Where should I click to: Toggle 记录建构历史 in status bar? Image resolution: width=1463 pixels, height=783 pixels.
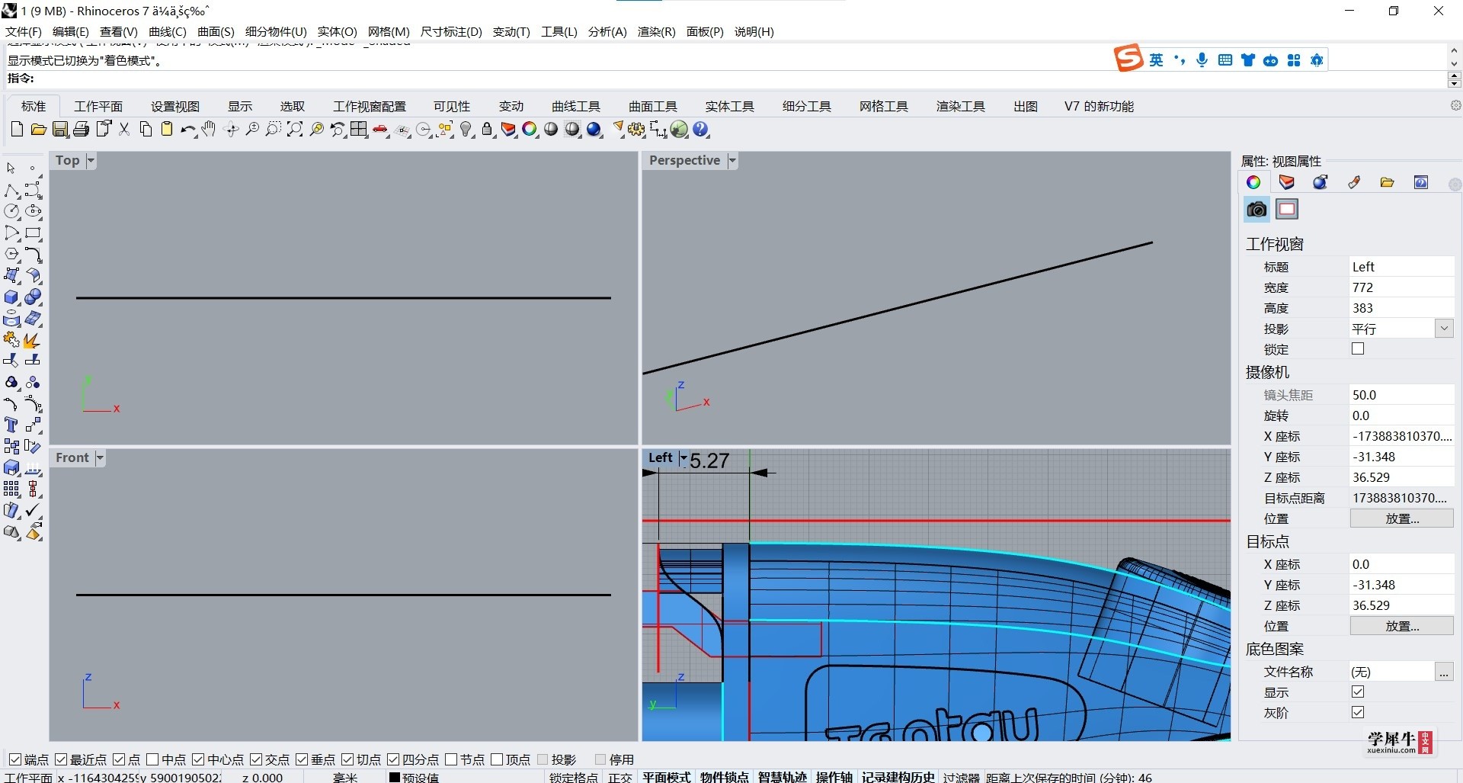[x=898, y=777]
